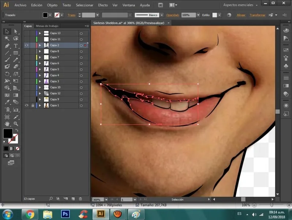Select the Type tool
292x220 pixels.
[x=16, y=46]
